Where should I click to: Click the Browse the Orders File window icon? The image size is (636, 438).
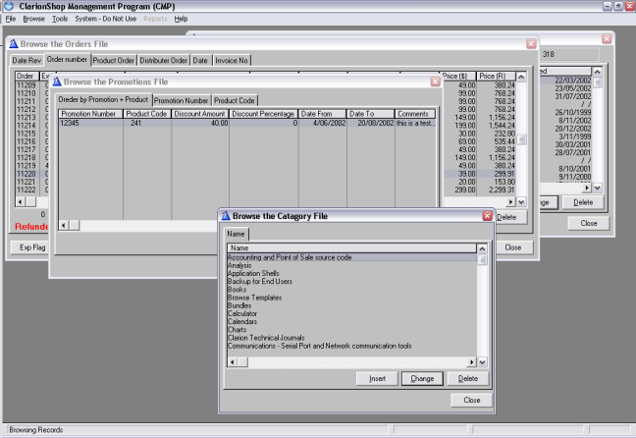click(13, 44)
